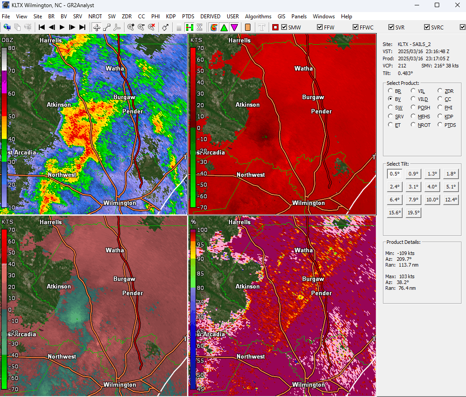The height and width of the screenshot is (397, 466).
Task: Select the 2.4° tilt button
Action: click(x=395, y=187)
